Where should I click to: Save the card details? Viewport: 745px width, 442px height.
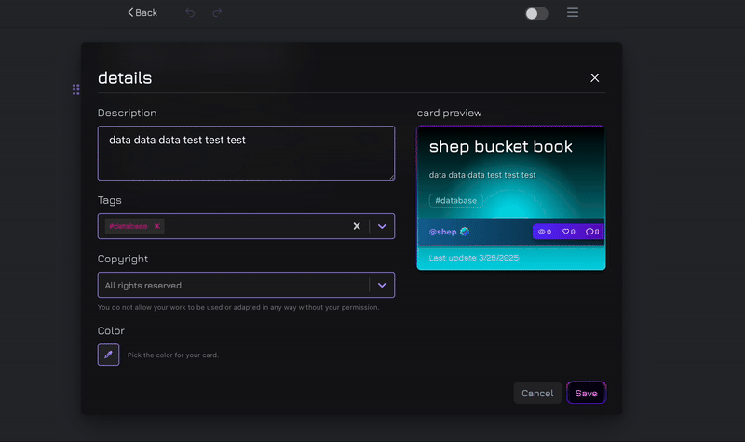click(x=586, y=393)
